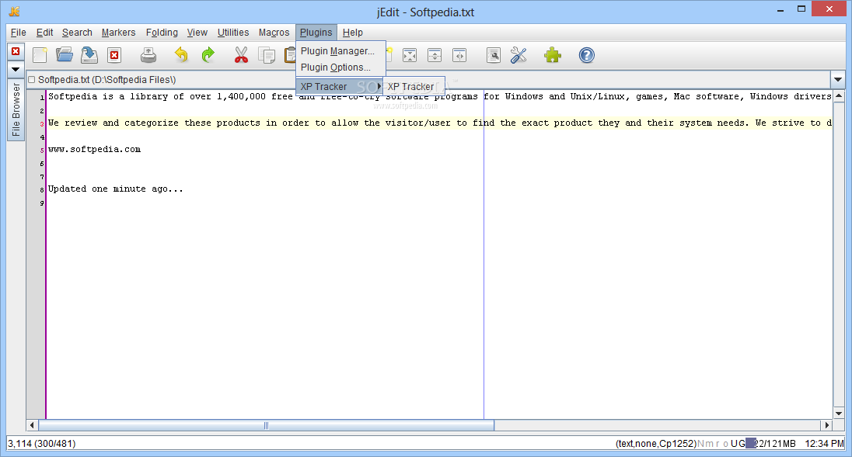Paste using the clipboard icon
852x457 pixels.
click(290, 55)
